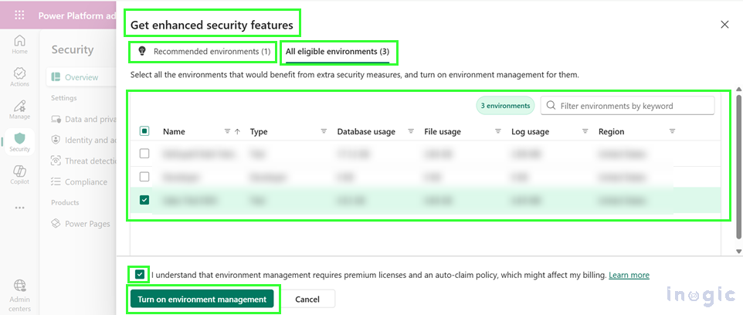
Task: Open the Log usage column filter menu
Action: pyautogui.click(x=585, y=132)
